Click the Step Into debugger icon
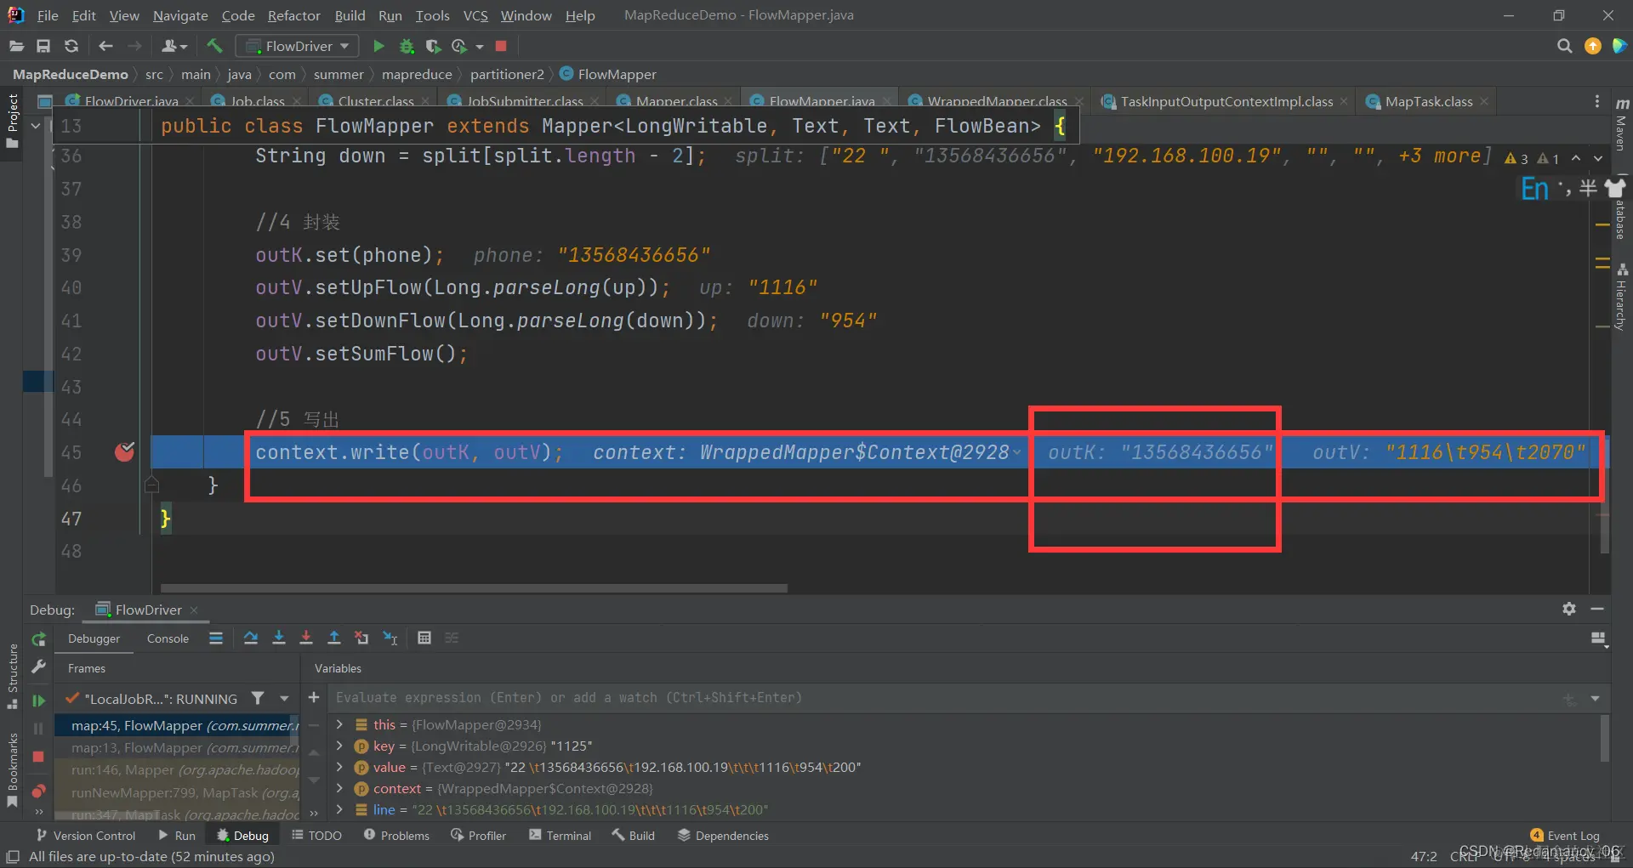 pos(279,638)
